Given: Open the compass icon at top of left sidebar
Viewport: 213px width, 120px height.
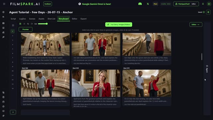Looking at the screenshot, I should tap(3, 12).
